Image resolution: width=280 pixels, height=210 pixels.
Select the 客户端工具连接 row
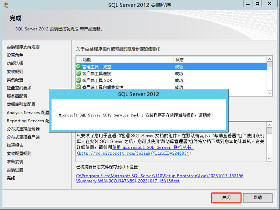tap(172, 73)
